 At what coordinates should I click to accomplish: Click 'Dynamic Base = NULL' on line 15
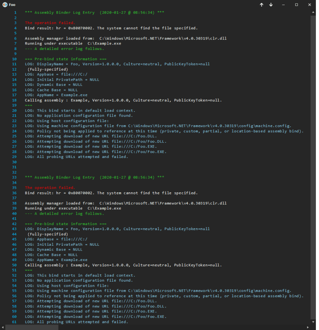(x=60, y=85)
